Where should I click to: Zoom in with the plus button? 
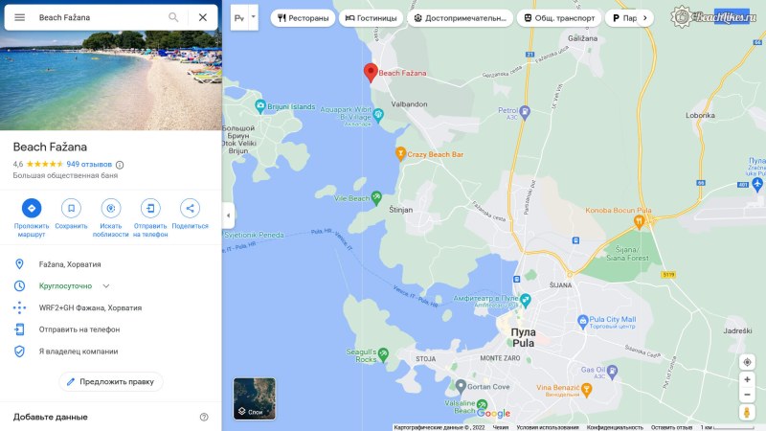coord(747,379)
